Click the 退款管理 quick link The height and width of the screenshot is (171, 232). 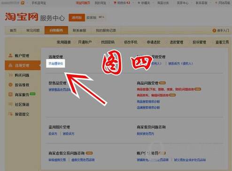click(176, 42)
